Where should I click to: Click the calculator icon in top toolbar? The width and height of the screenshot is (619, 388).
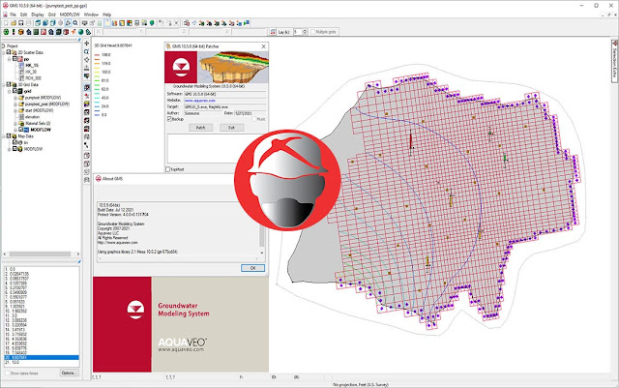coord(137,23)
